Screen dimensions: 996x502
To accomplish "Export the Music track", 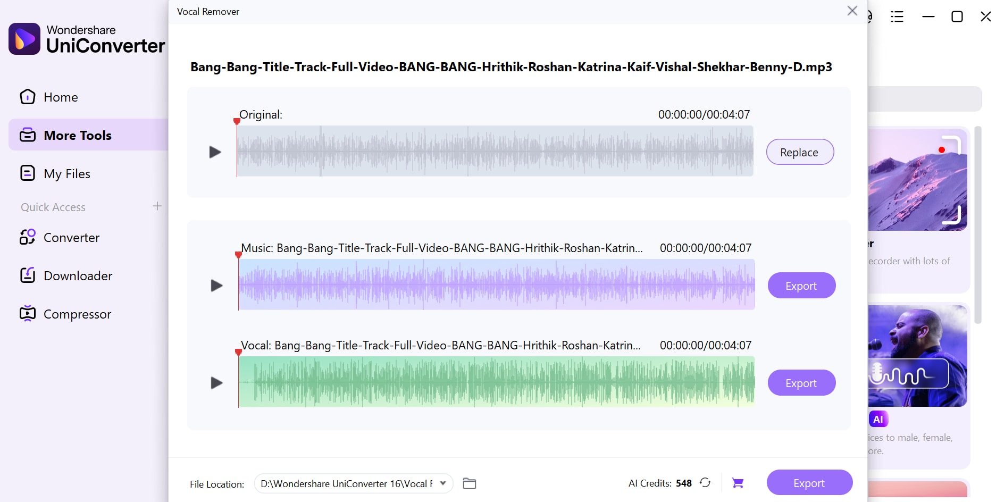I will (x=801, y=286).
